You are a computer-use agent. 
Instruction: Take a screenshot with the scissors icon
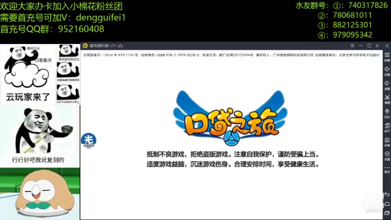[387, 97]
